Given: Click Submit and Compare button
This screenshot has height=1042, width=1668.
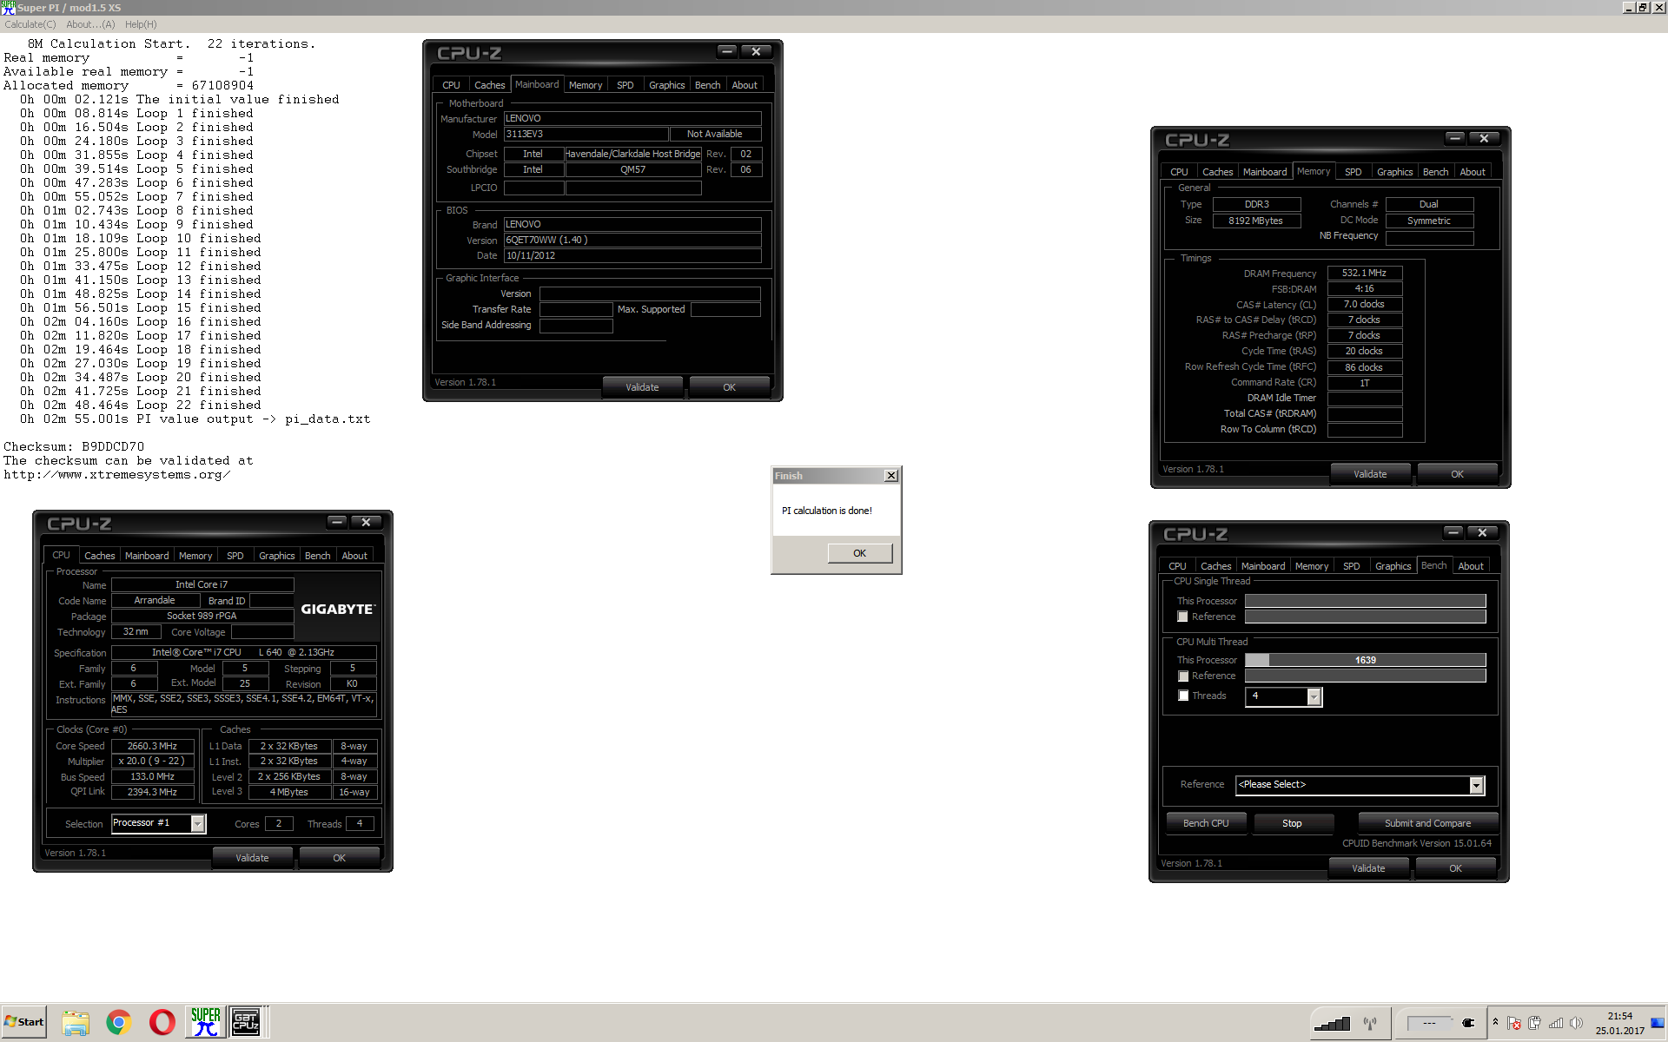Looking at the screenshot, I should [x=1427, y=823].
